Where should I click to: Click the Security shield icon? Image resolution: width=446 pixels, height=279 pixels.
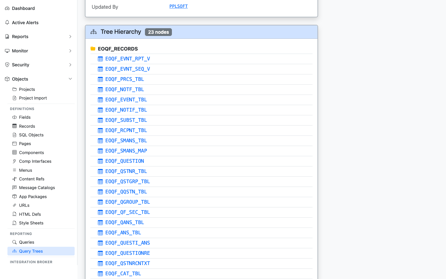pos(7,65)
